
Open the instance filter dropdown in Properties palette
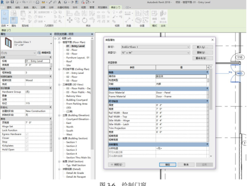click(x=18, y=53)
